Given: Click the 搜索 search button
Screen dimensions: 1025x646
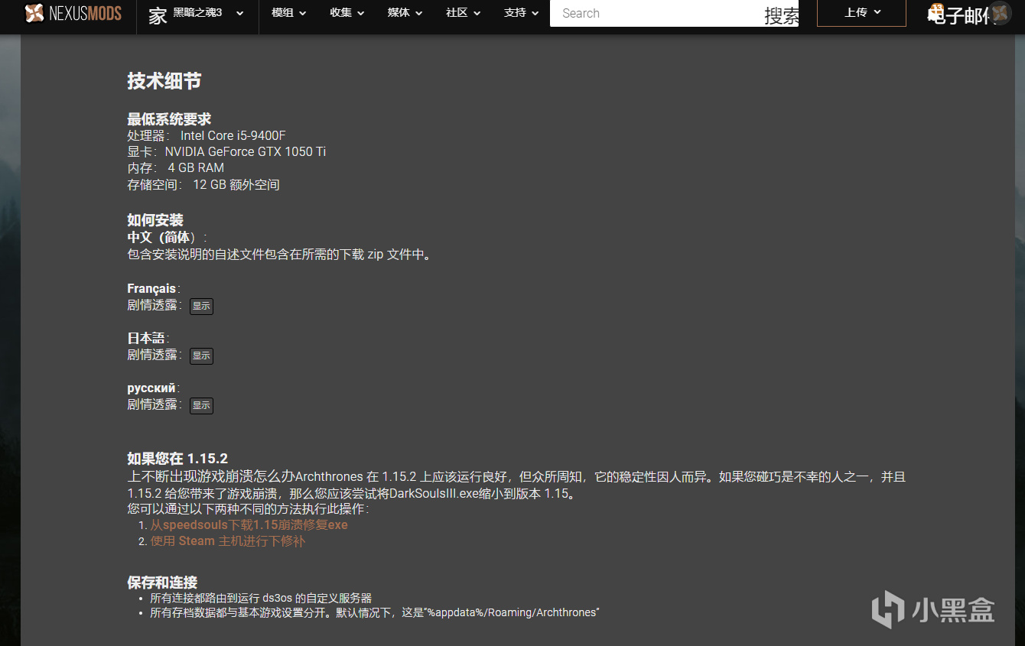Looking at the screenshot, I should (782, 15).
